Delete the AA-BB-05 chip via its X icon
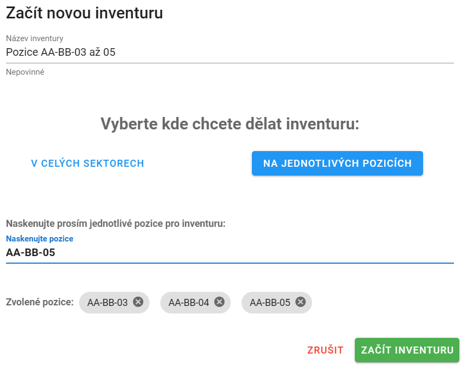461x366 pixels. 301,302
